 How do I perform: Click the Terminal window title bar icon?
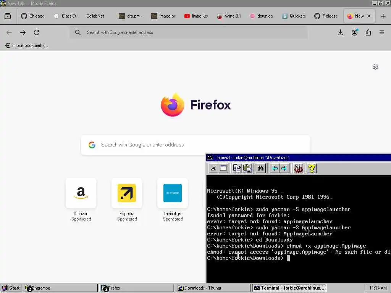pyautogui.click(x=210, y=158)
